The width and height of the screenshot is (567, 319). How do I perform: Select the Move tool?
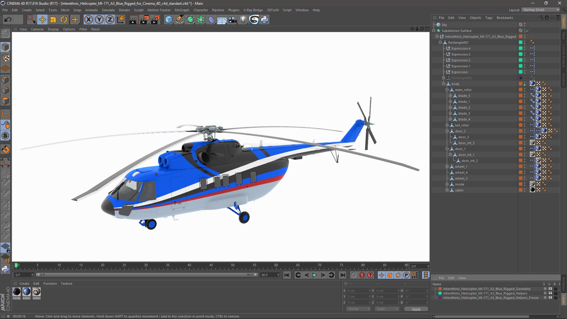(x=42, y=20)
